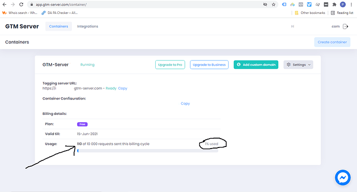Click the Running status label
This screenshot has width=357, height=192.
click(x=87, y=65)
